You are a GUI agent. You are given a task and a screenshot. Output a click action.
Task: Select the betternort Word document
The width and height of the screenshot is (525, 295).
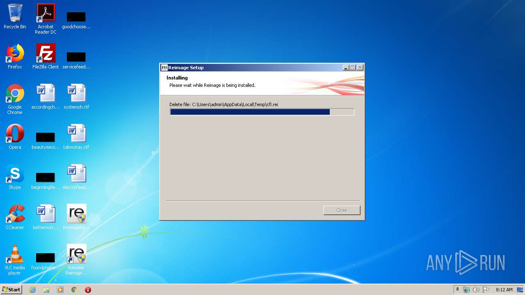click(46, 218)
